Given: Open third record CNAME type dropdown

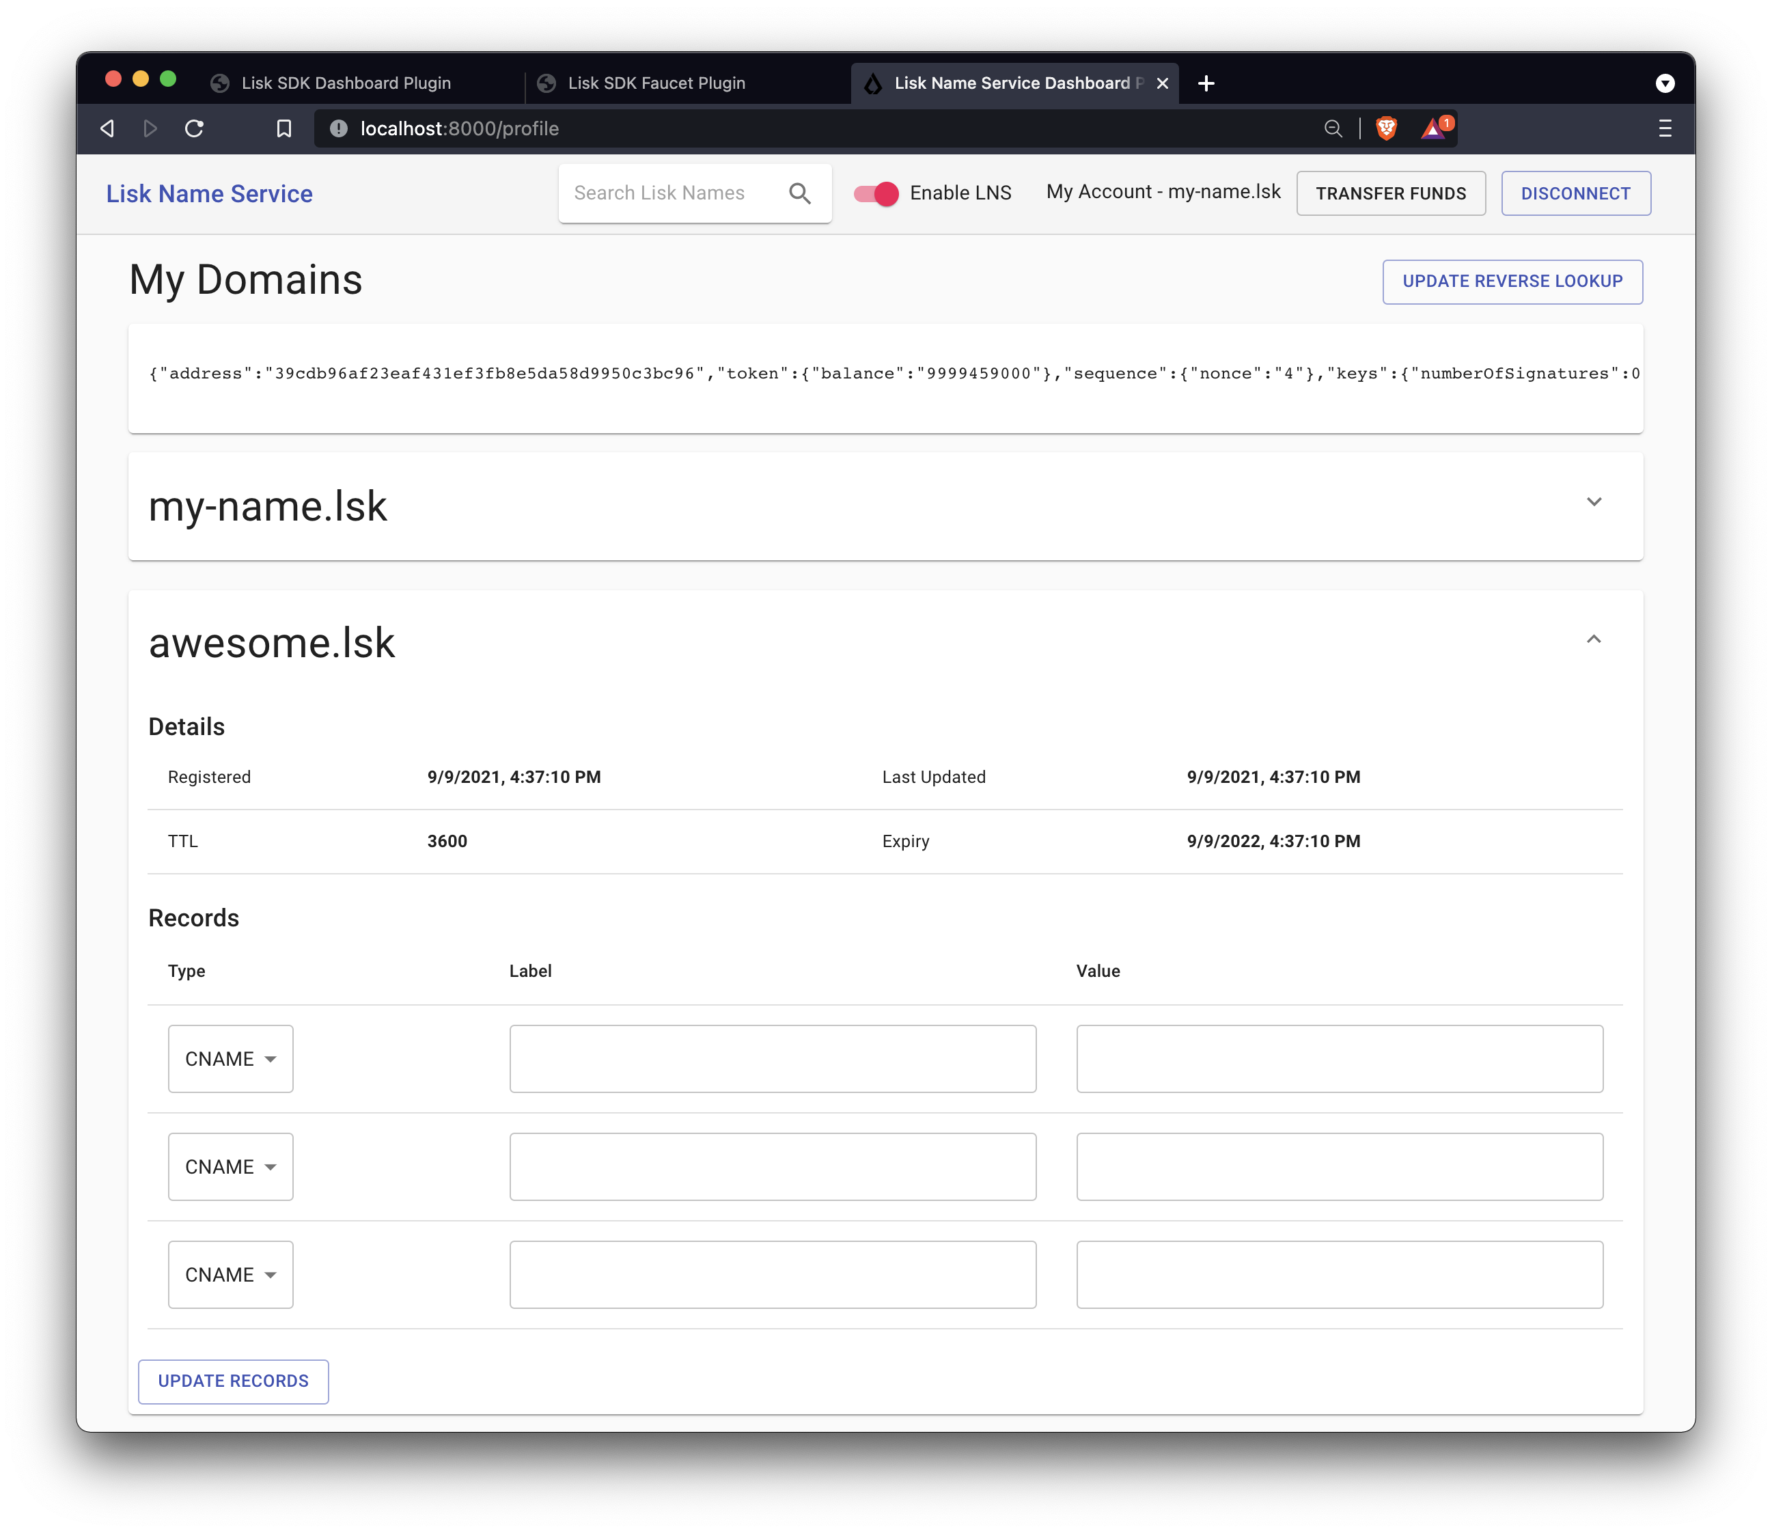Looking at the screenshot, I should tap(230, 1275).
